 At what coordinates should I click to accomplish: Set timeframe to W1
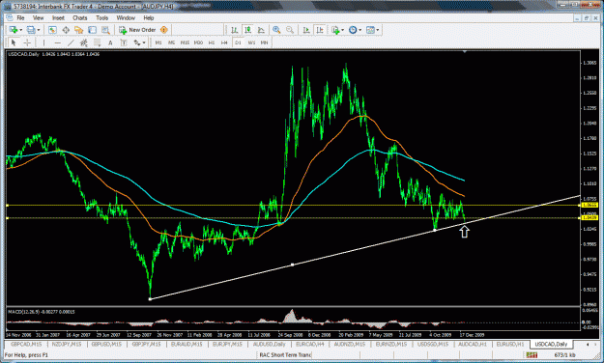tap(251, 42)
